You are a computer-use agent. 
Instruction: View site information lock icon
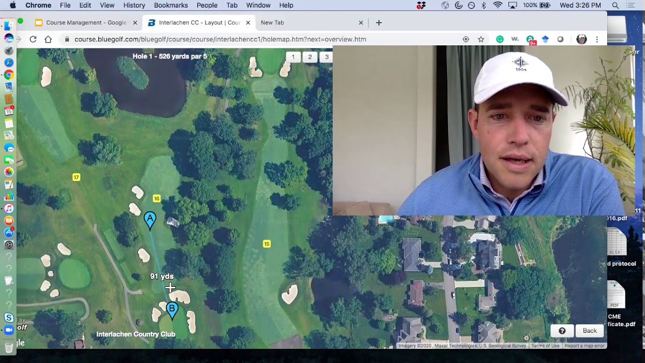point(67,39)
